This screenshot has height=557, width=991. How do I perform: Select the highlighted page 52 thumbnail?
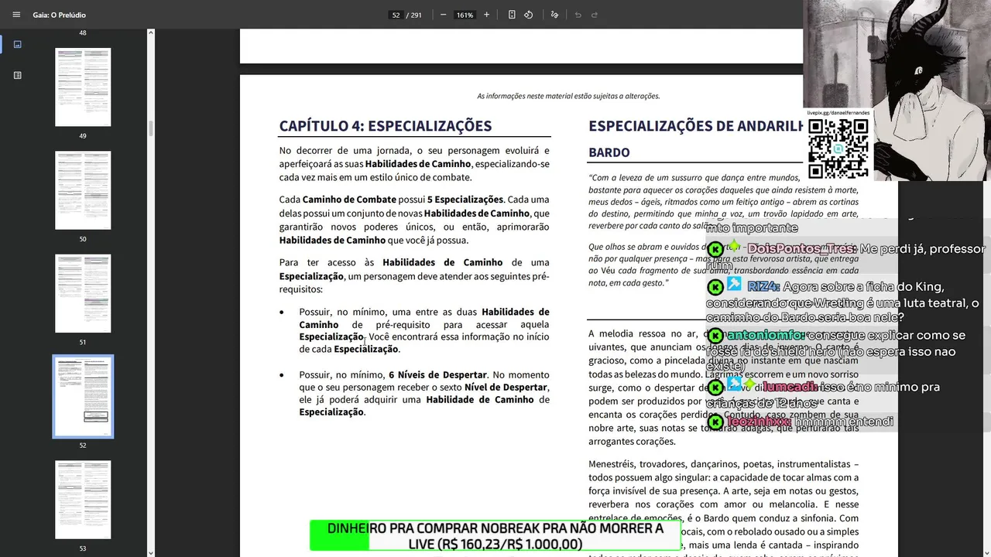(x=83, y=397)
